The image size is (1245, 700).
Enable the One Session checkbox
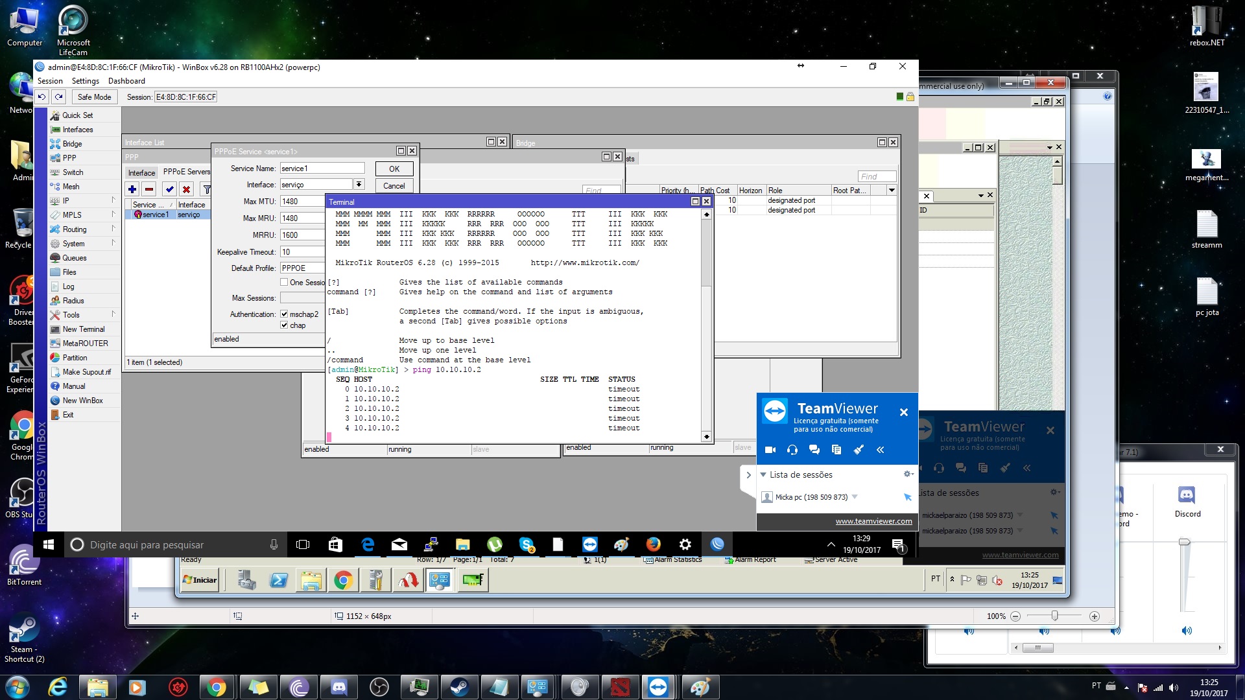pyautogui.click(x=284, y=283)
